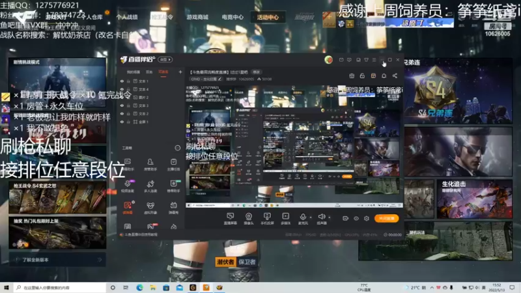Hide the 文本 3 layer
This screenshot has height=293, width=521.
pyautogui.click(x=122, y=105)
